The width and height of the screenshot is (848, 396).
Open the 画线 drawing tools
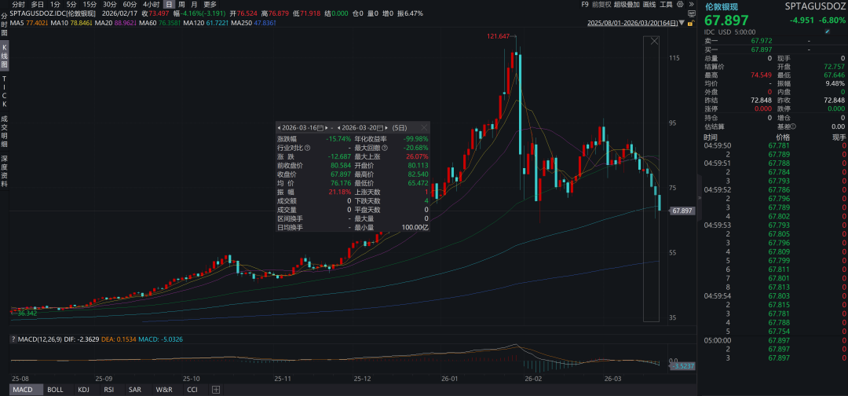(649, 4)
